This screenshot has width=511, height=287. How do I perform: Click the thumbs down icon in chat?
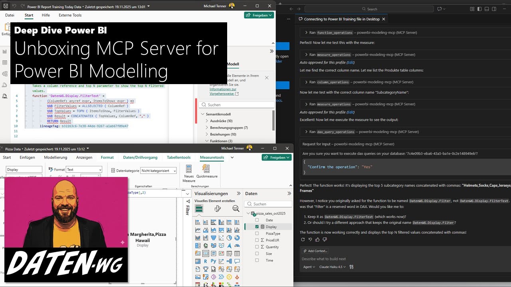[325, 240]
